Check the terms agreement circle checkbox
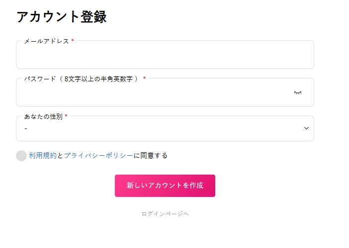The width and height of the screenshot is (349, 248). click(x=21, y=156)
